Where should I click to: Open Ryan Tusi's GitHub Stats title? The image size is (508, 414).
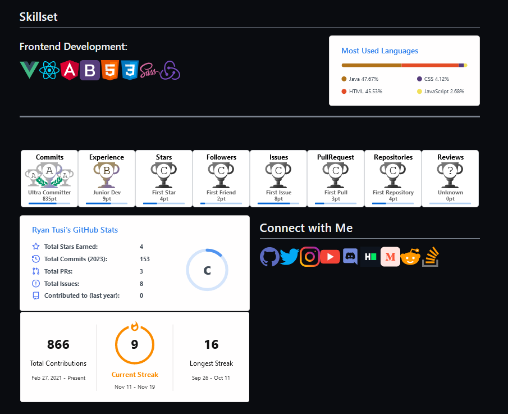(75, 230)
